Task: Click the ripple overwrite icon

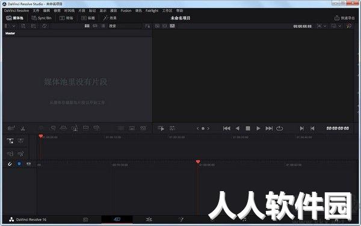Action: click(x=63, y=128)
